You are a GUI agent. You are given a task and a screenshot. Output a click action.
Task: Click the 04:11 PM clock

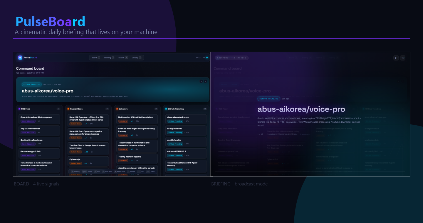pyautogui.click(x=200, y=58)
